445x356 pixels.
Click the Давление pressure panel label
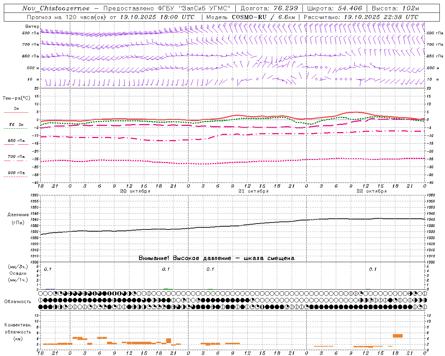click(18, 215)
